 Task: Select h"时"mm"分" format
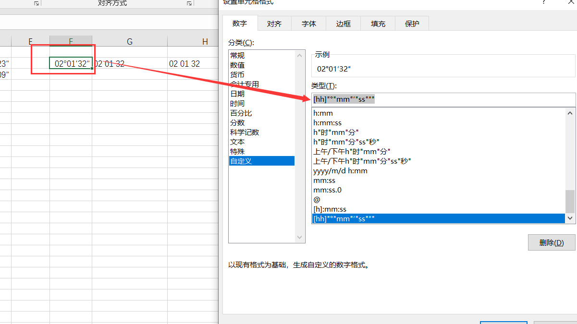tap(439, 132)
